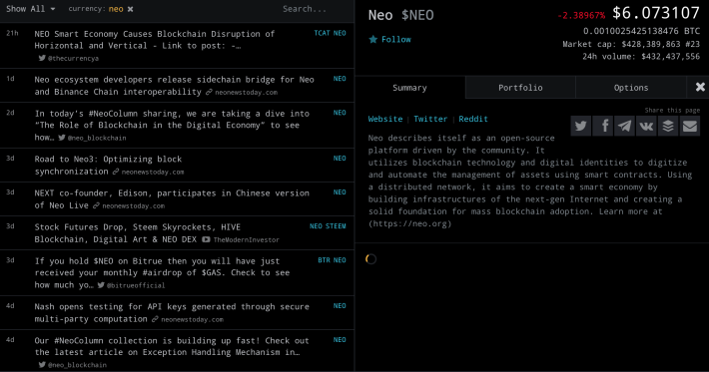
Task: Share the Neo page via Telegram icon
Action: (x=624, y=126)
